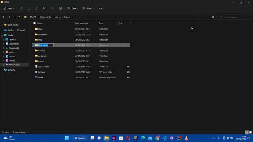This screenshot has height=142, width=253.
Task: Click the Search htdocs input field
Action: [x=234, y=17]
